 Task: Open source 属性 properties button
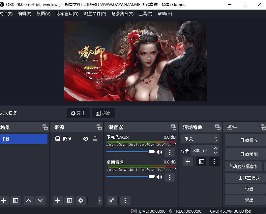click(78, 113)
